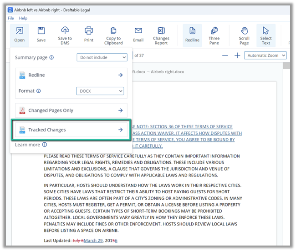Click the PDF icon for Changed Pages Only
Viewport: 296px width, 251px height.
22,110
